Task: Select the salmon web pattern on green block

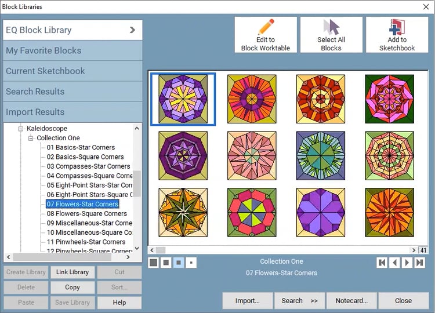Action: [390, 156]
